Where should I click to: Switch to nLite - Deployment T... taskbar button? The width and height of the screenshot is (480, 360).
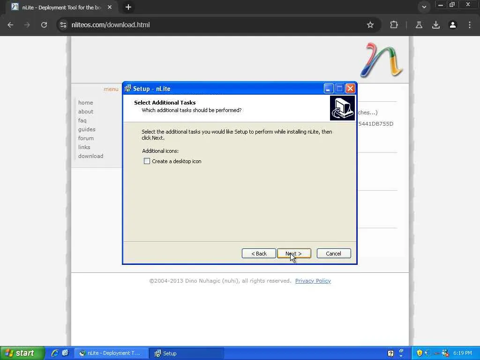click(112, 353)
